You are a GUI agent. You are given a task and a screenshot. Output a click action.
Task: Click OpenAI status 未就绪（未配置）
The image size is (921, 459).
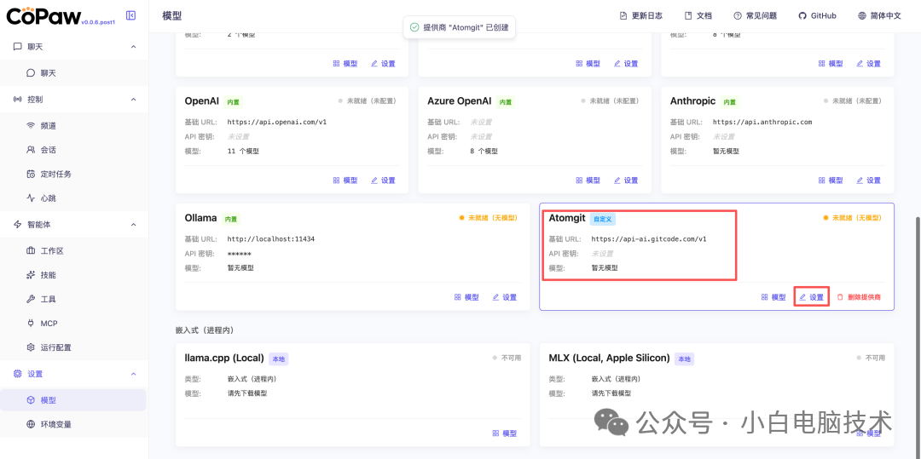click(367, 100)
